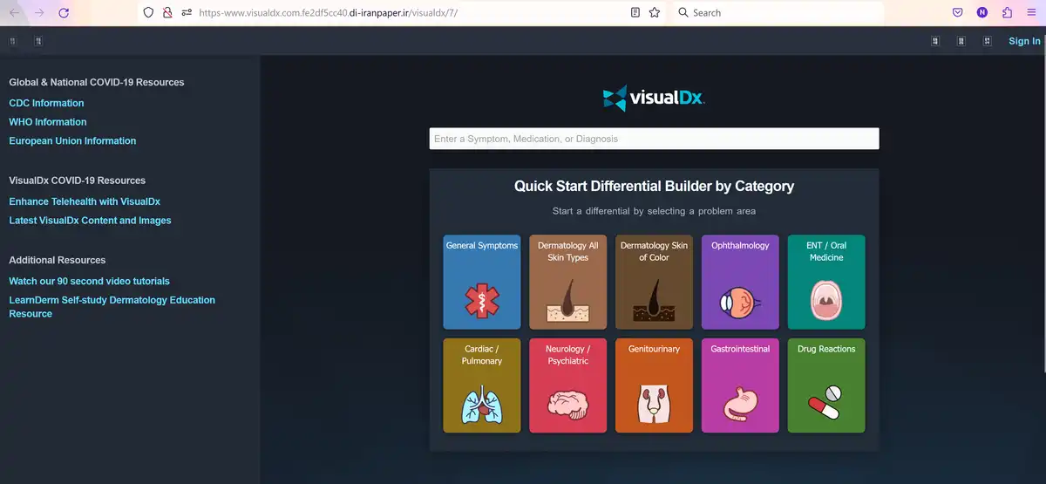Open Enhance Telehealth with VisualDx link
The width and height of the screenshot is (1046, 484).
[85, 201]
